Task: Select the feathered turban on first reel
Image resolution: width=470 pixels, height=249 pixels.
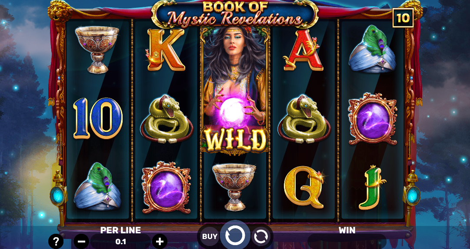Action: coord(97,186)
